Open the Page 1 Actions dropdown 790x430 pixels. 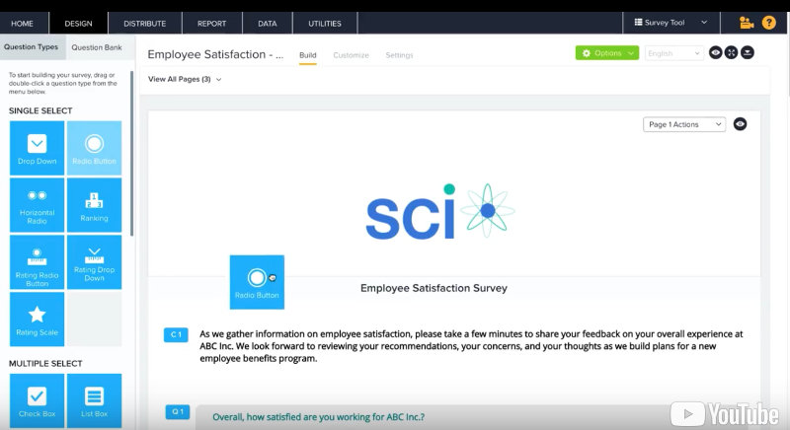click(x=684, y=124)
